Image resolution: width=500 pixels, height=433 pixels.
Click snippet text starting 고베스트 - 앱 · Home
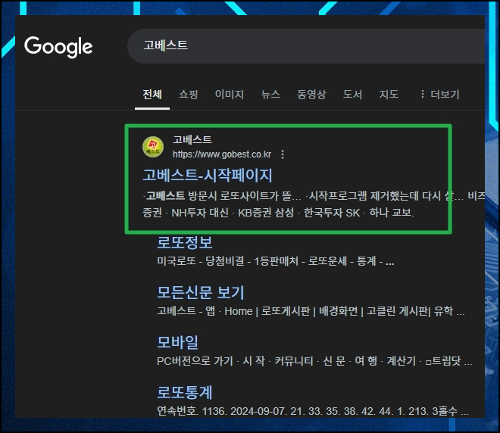(x=311, y=311)
